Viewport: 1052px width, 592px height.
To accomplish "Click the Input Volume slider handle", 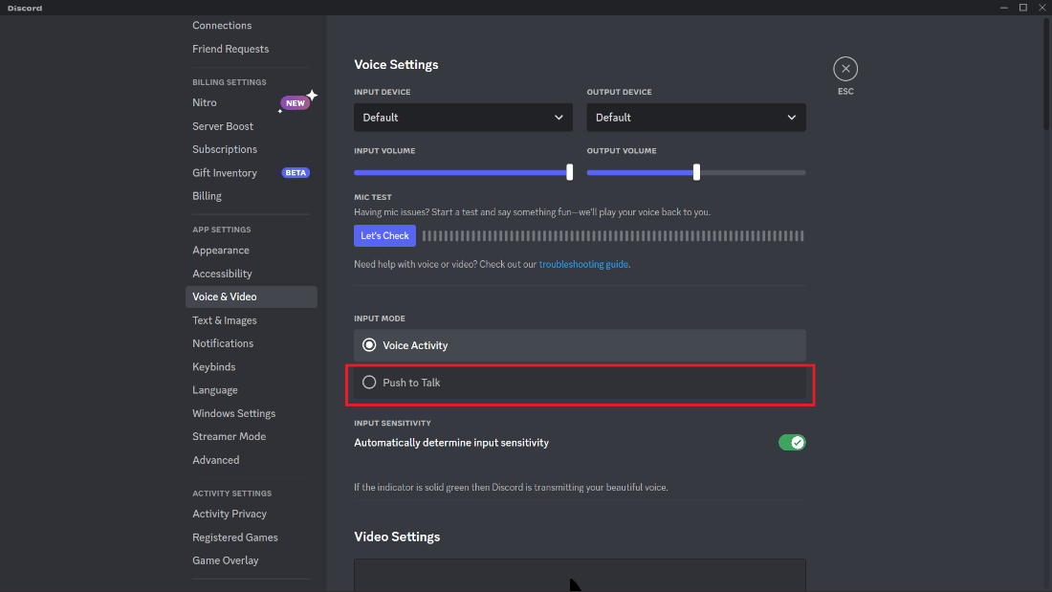I will (x=570, y=172).
